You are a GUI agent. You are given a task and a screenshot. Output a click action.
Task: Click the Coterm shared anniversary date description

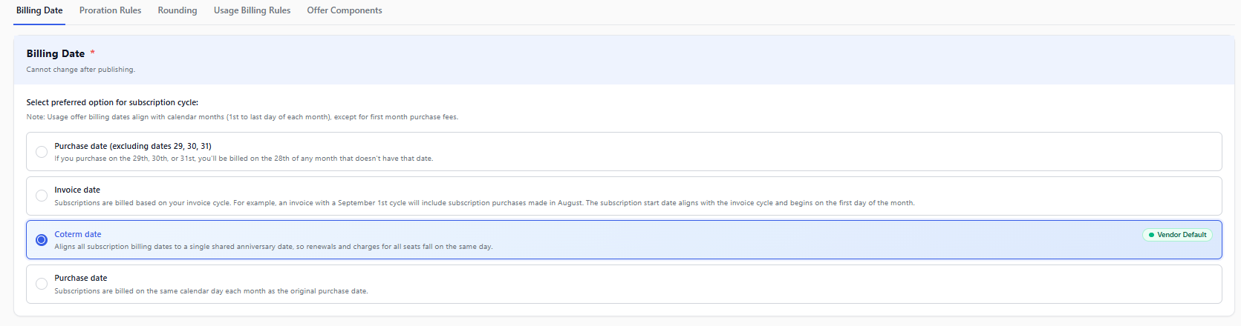(273, 247)
